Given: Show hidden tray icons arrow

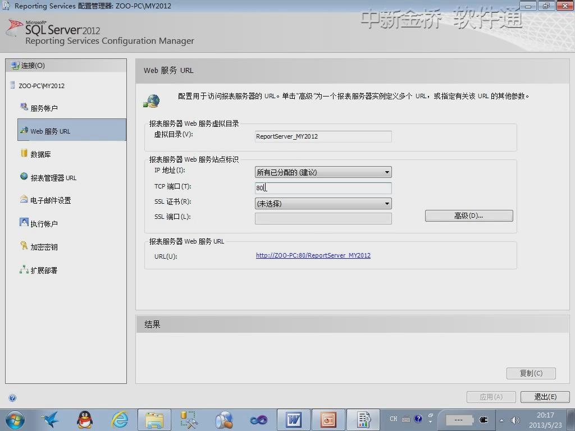Looking at the screenshot, I should coord(501,420).
